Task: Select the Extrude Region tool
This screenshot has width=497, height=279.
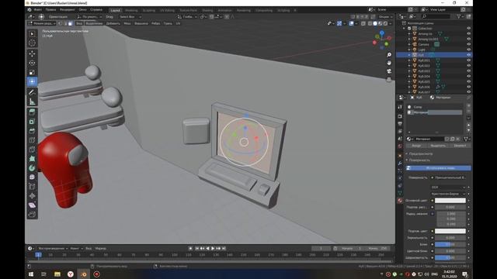Action: [x=32, y=112]
